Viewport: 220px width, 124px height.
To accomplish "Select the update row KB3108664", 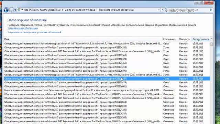I will tap(107, 102).
